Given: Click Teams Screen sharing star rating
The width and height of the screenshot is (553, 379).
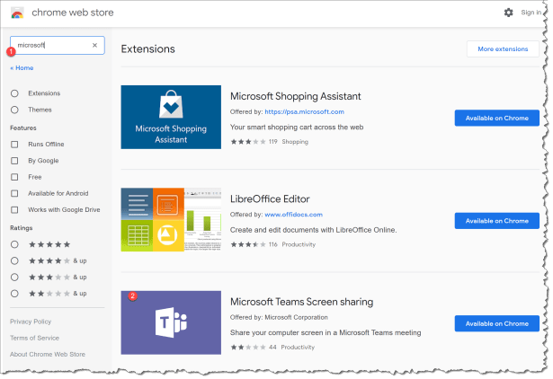Looking at the screenshot, I should pyautogui.click(x=248, y=348).
